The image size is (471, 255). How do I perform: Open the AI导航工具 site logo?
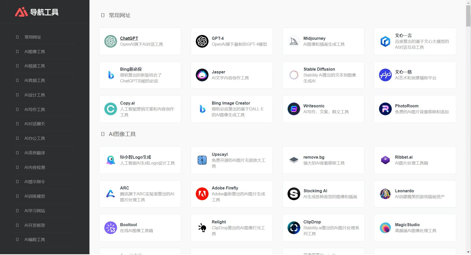pos(37,12)
